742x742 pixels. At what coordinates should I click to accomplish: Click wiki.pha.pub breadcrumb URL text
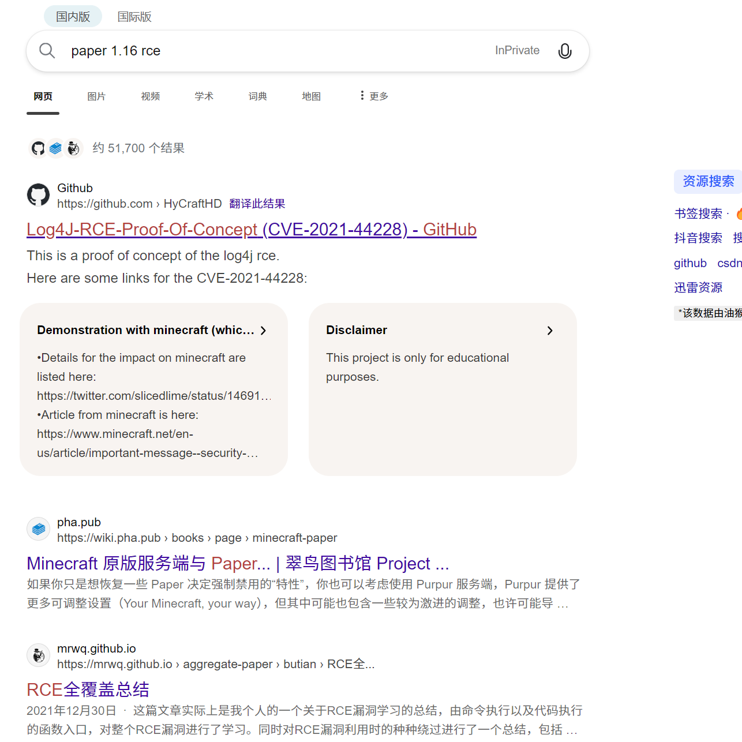click(197, 538)
